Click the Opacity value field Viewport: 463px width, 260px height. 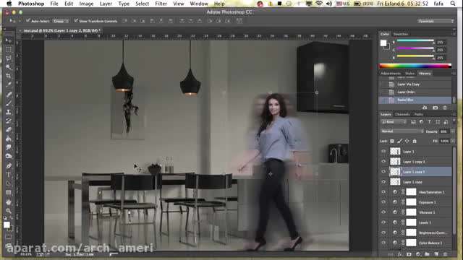[443, 131]
